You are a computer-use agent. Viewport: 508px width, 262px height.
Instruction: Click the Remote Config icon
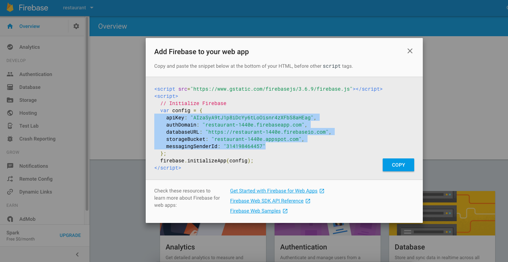click(10, 179)
